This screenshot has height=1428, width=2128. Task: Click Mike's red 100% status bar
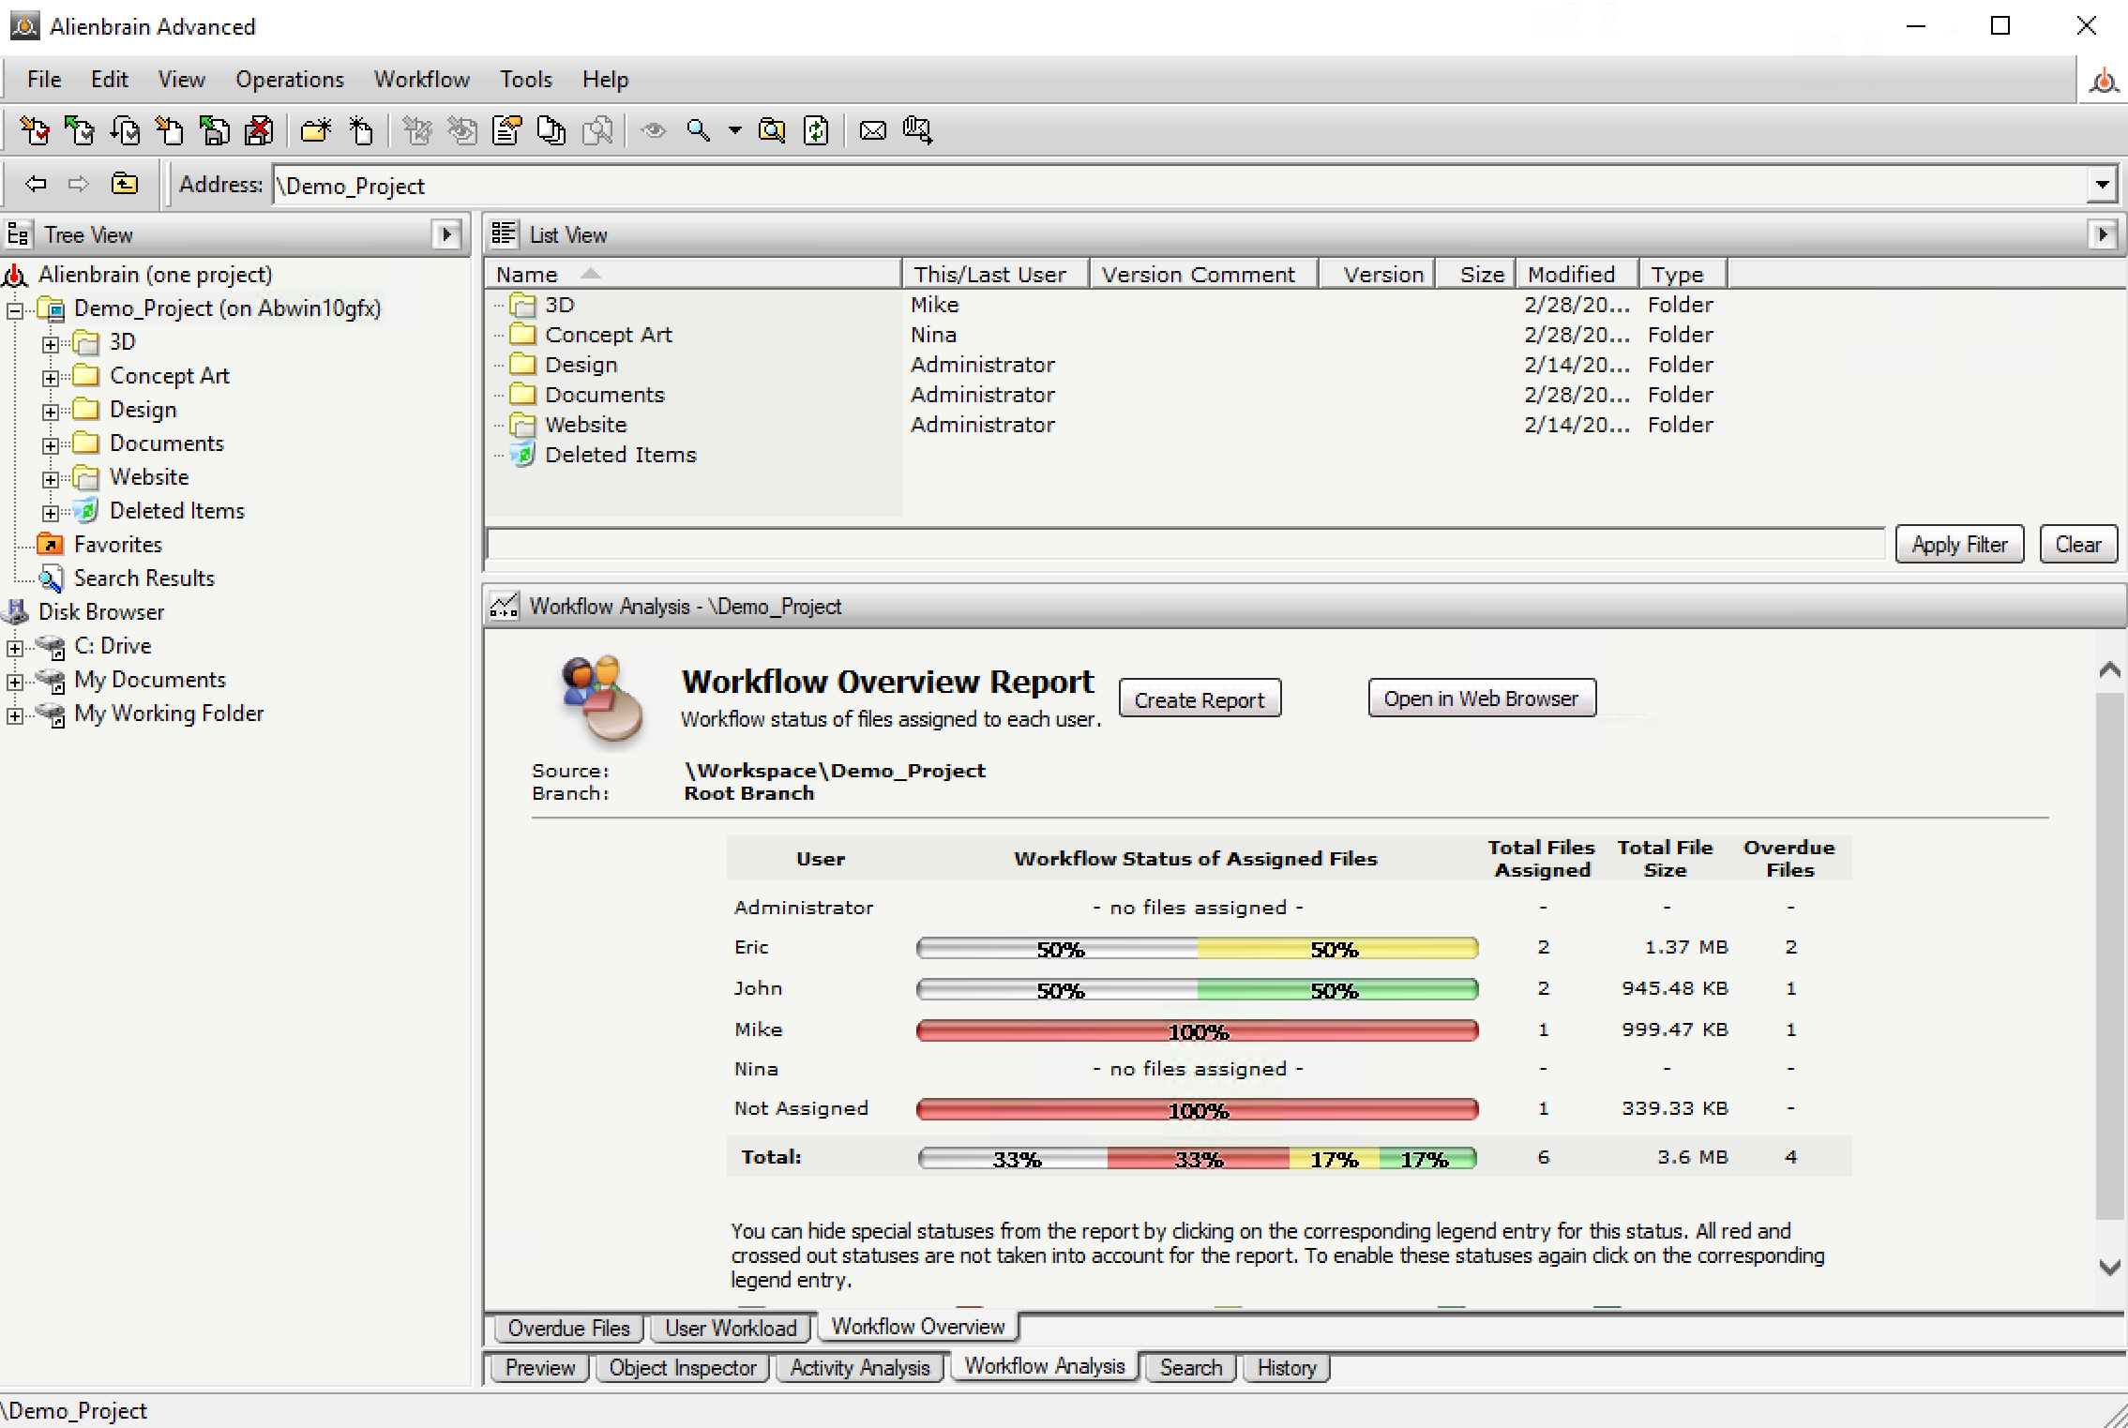click(1197, 1031)
